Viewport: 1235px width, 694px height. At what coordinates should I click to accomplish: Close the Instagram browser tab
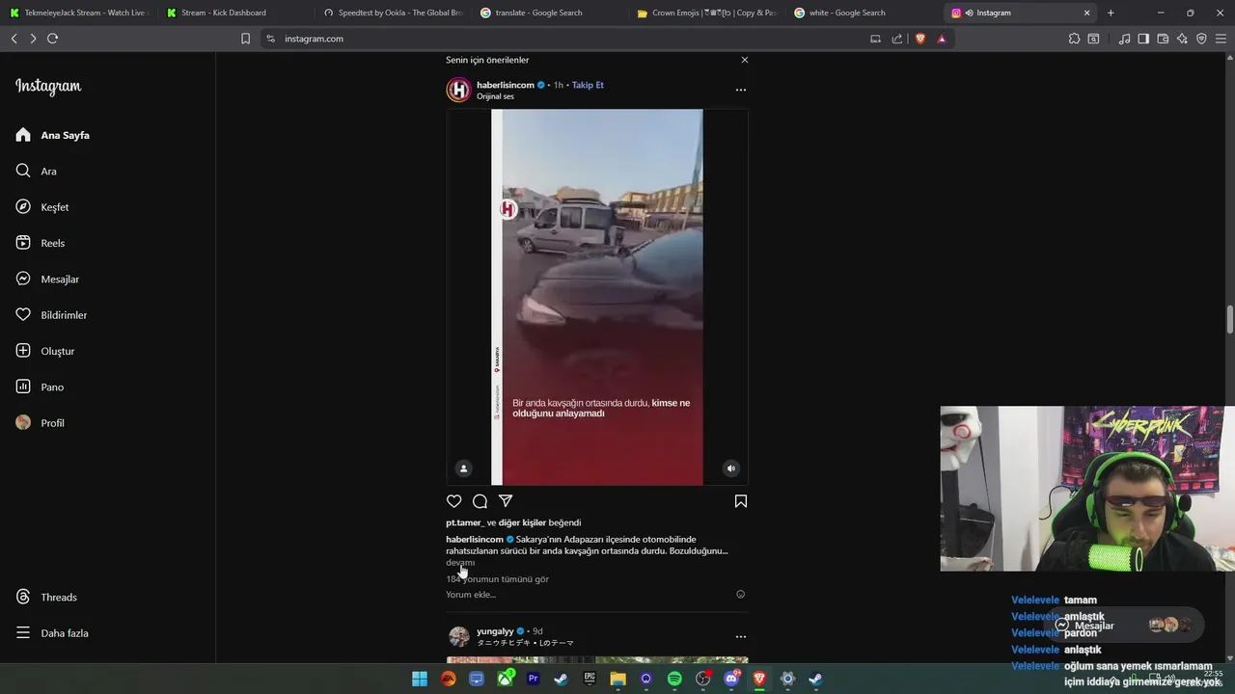pyautogui.click(x=1086, y=13)
